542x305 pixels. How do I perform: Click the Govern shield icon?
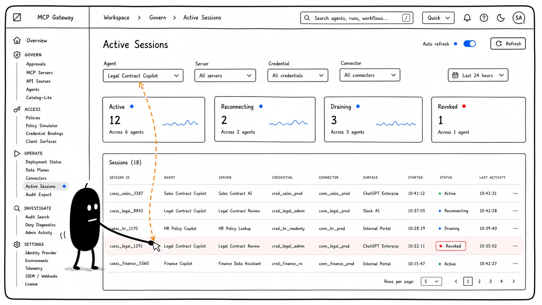coord(17,55)
